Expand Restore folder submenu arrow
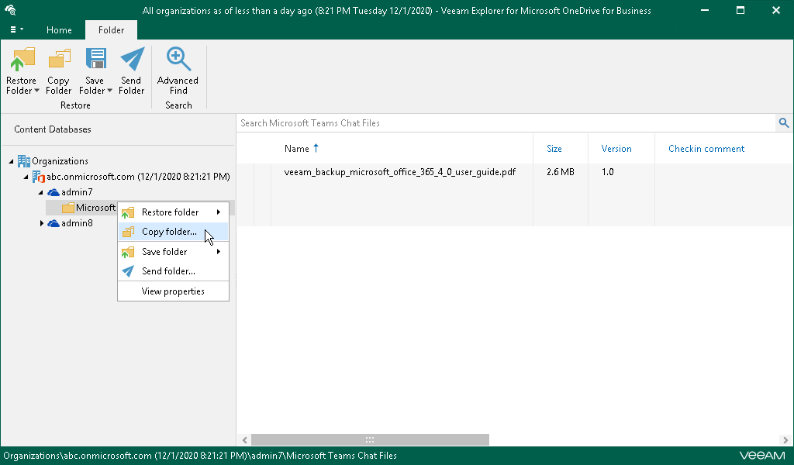Screen dimensions: 794x465 (x=218, y=212)
